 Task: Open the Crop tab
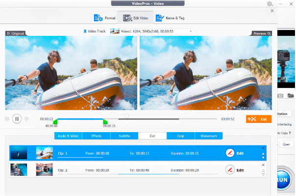click(180, 136)
